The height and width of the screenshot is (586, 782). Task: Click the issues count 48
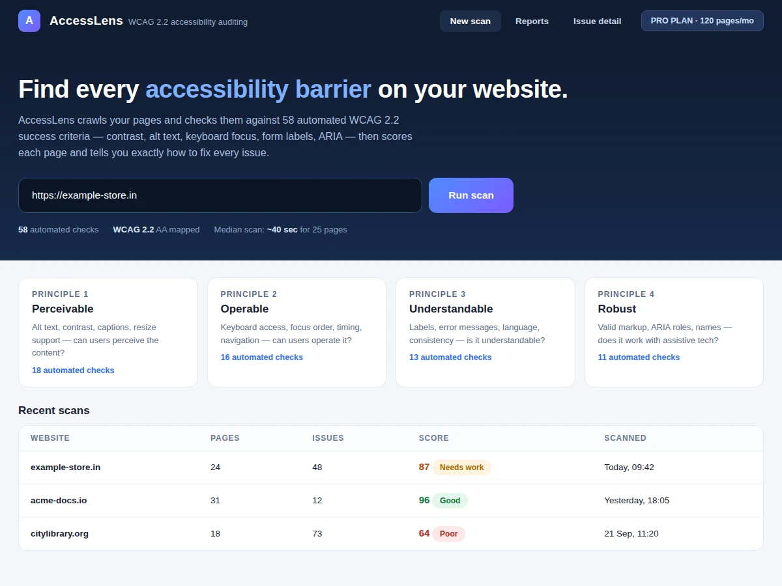point(317,467)
